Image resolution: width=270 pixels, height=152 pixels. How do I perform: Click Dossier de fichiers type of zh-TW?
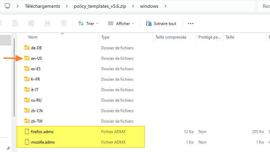pos(117,121)
